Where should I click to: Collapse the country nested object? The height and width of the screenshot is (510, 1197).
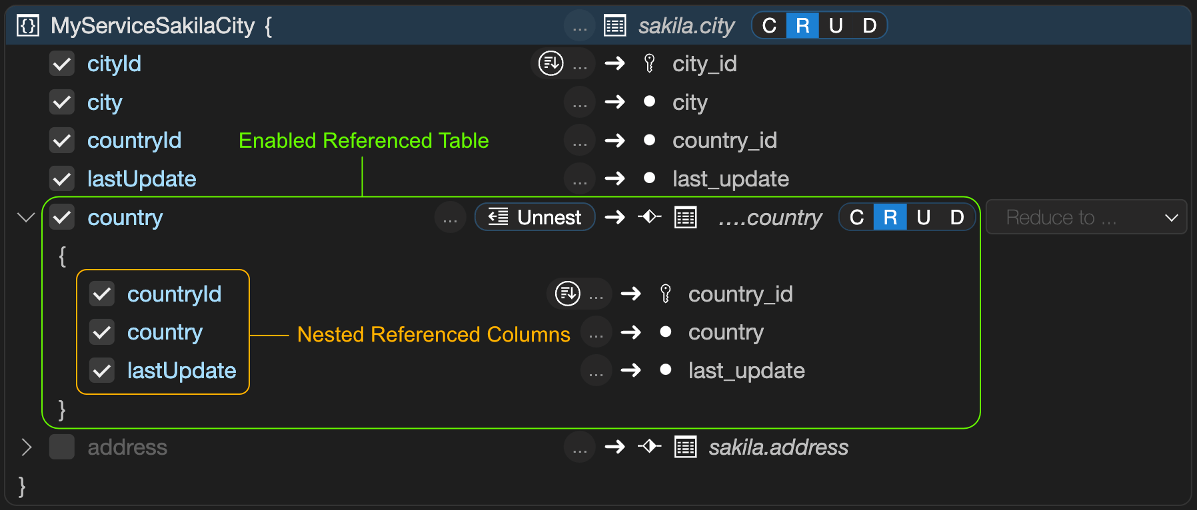[26, 217]
